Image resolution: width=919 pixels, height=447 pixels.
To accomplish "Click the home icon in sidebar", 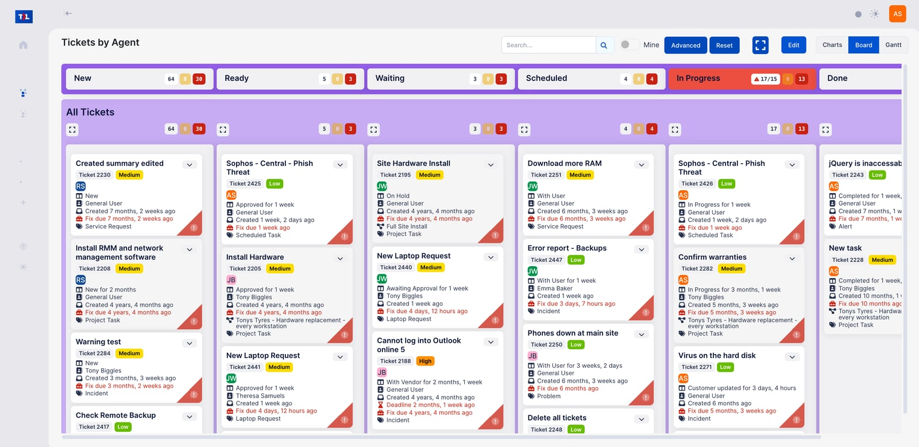I will 24,45.
